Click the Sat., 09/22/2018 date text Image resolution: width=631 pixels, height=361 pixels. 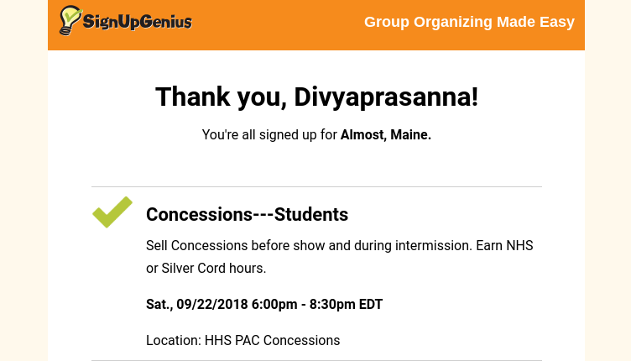[197, 304]
